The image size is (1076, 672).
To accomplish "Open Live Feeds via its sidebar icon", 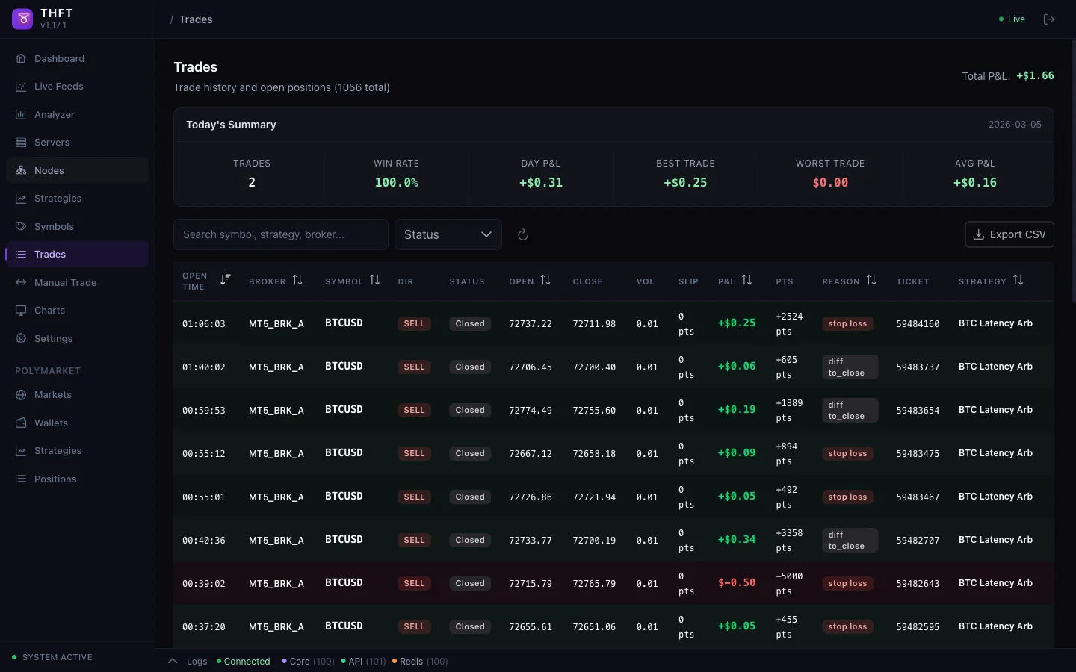I will (x=21, y=87).
